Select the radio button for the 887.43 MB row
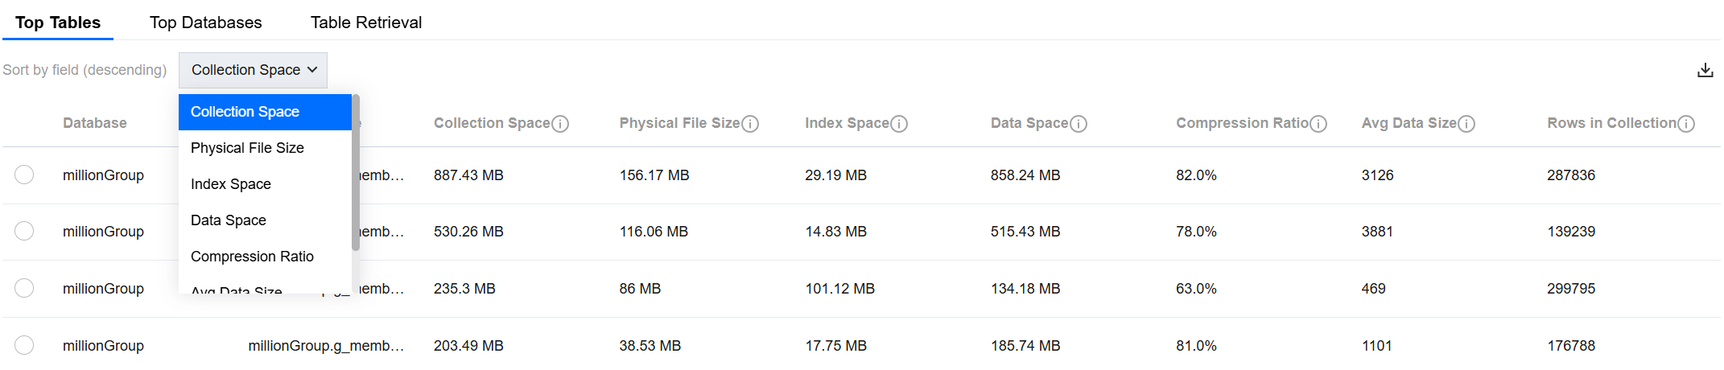Screen dimensions: 1724x370 point(24,175)
